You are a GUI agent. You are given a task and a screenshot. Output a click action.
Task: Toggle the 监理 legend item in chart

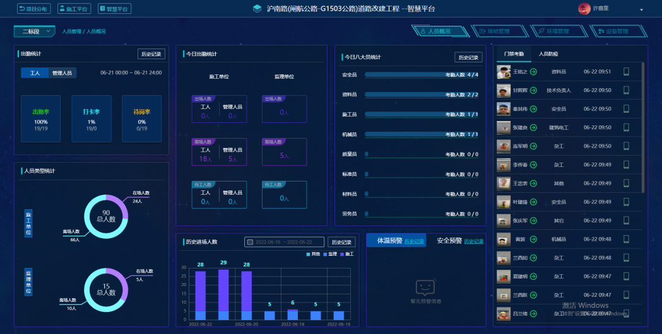click(x=330, y=255)
